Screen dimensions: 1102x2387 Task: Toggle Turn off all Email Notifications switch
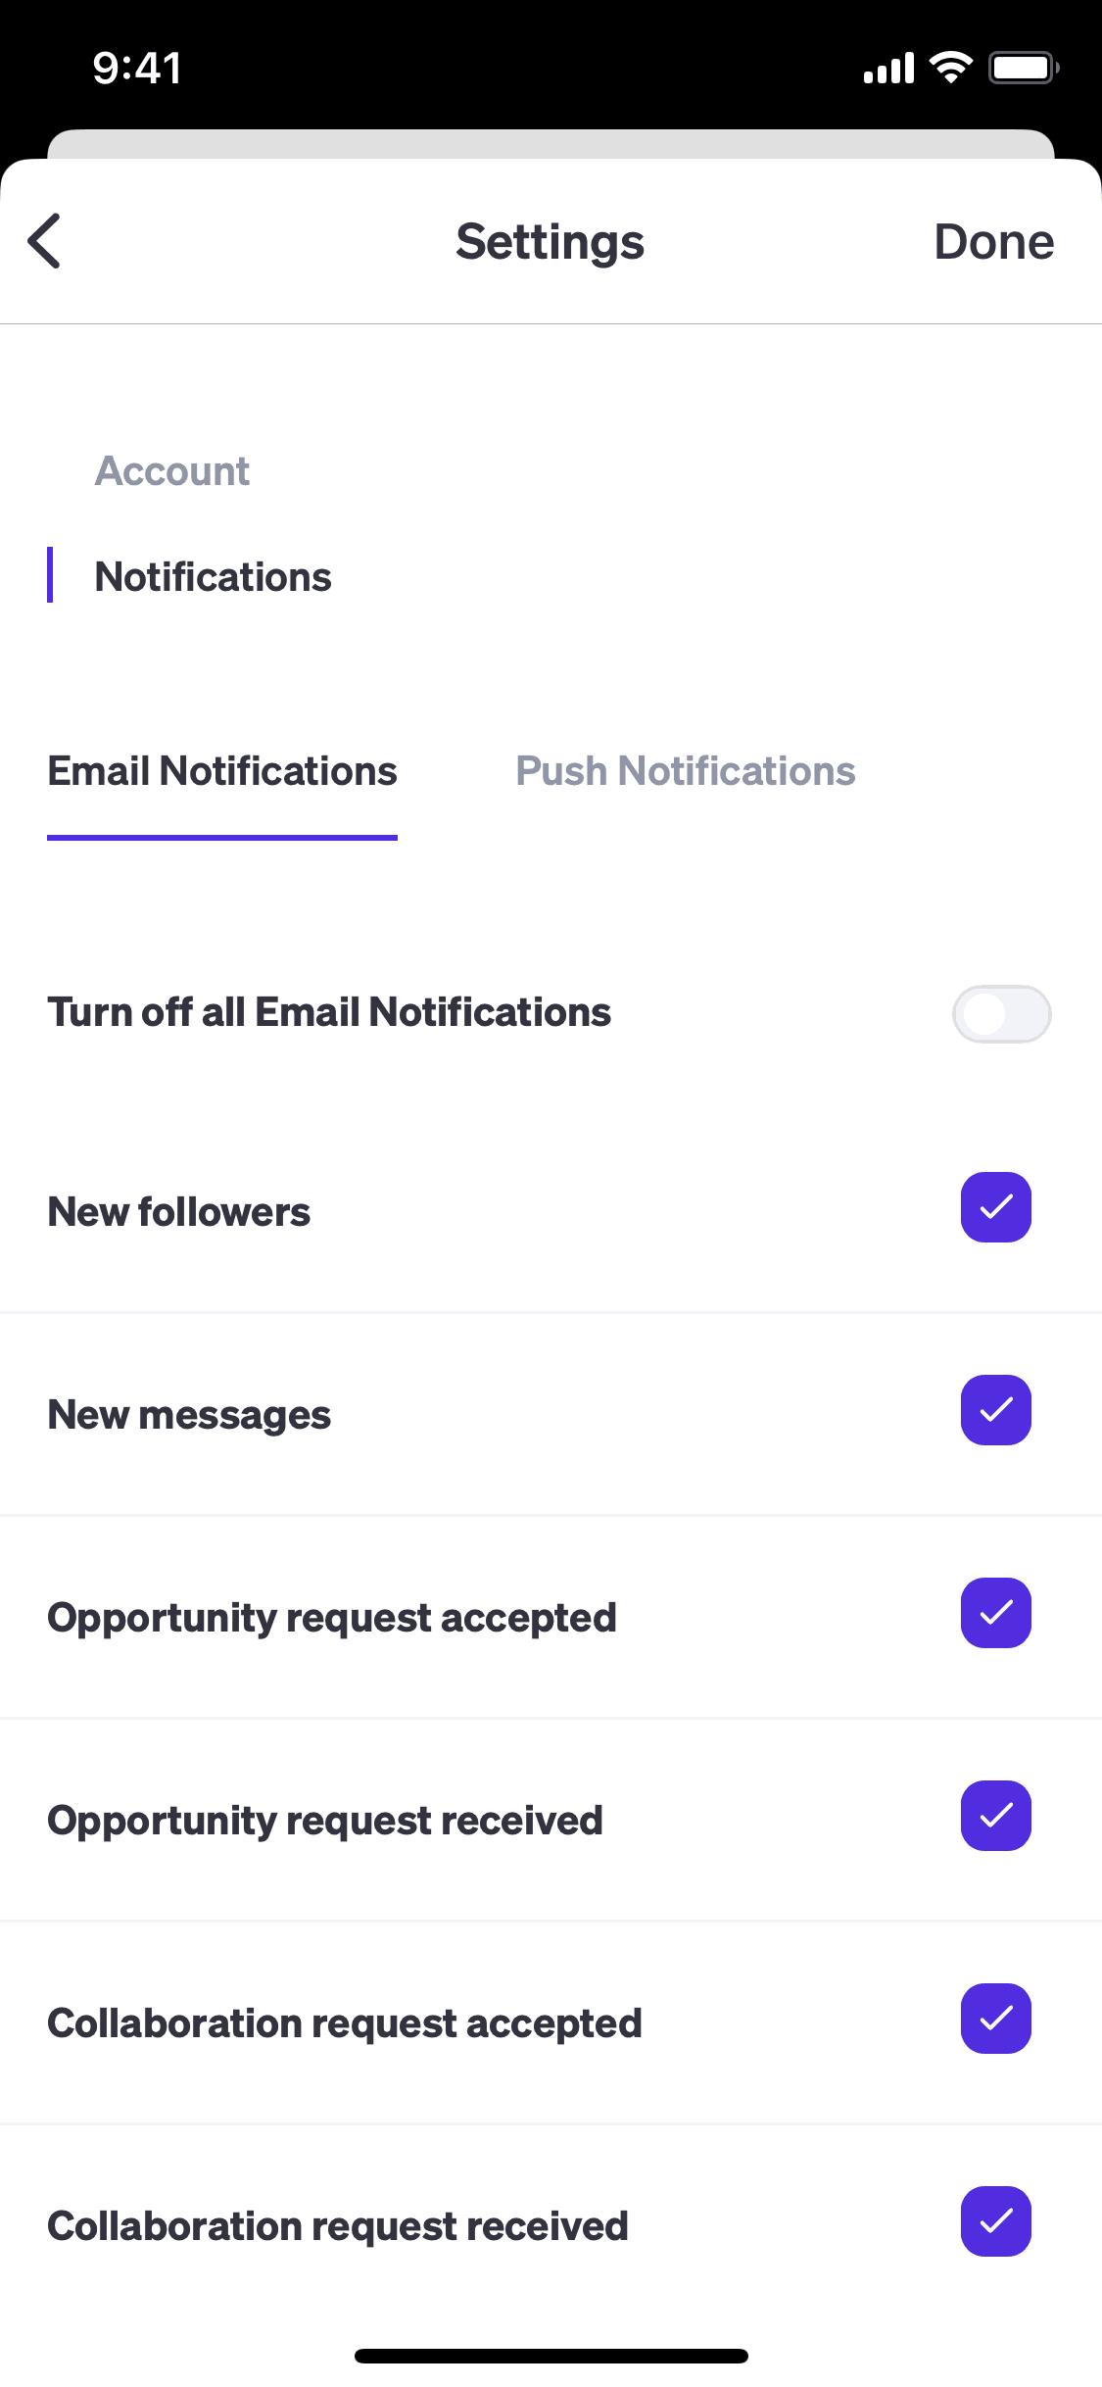pyautogui.click(x=1001, y=1014)
